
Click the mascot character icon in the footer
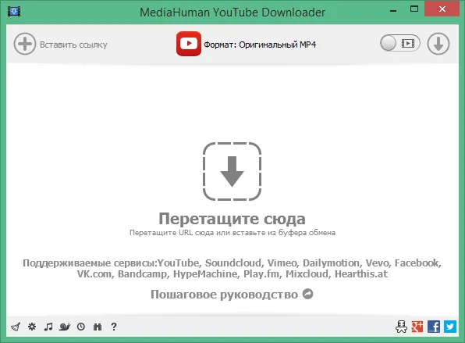pyautogui.click(x=402, y=327)
